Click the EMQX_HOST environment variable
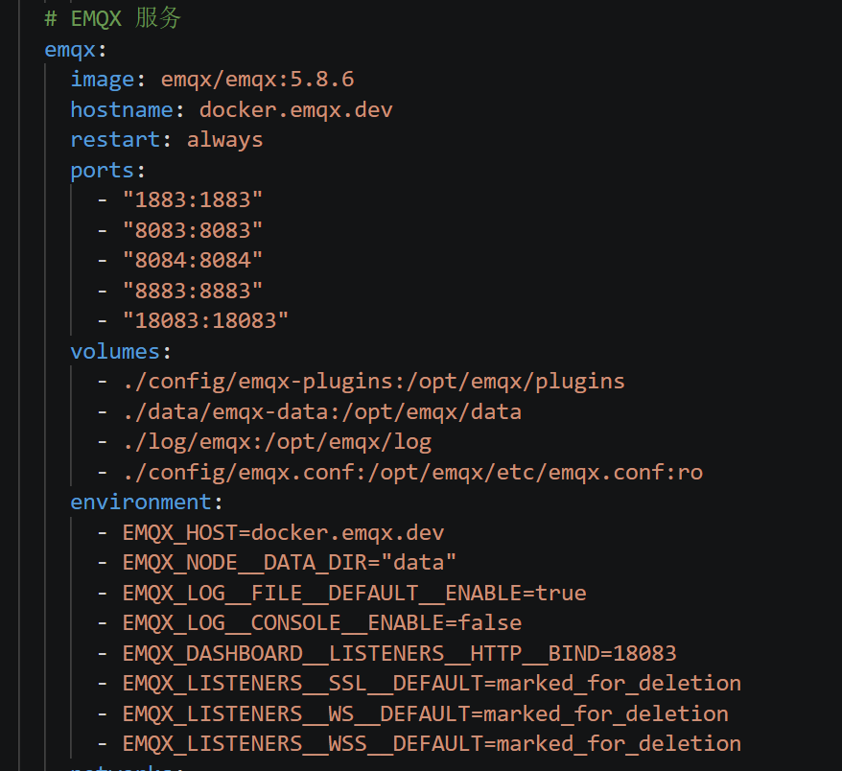Viewport: 842px width, 771px height. (x=284, y=533)
